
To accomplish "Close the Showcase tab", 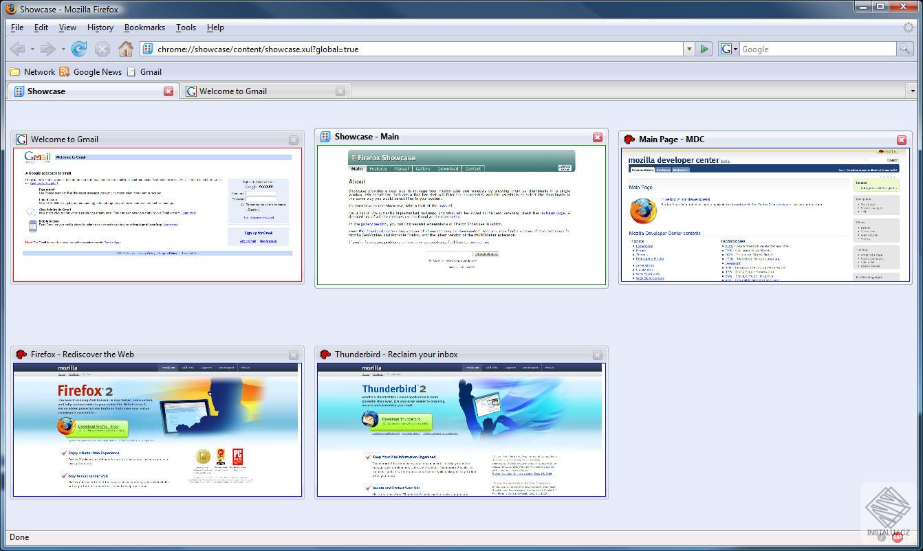I will pyautogui.click(x=169, y=91).
